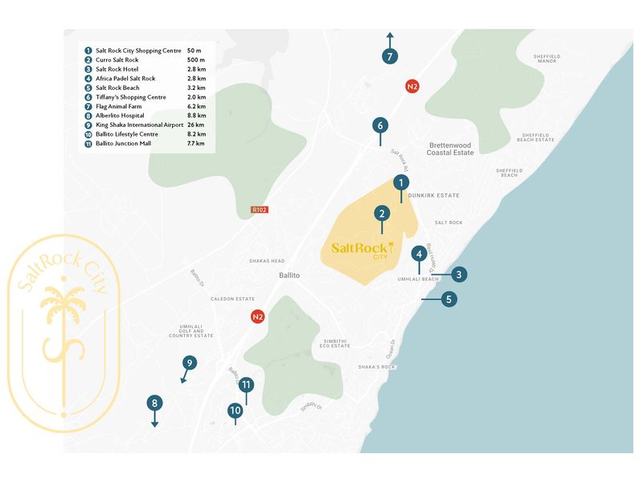Click marker 9 for King Shaka Airport

tap(189, 363)
